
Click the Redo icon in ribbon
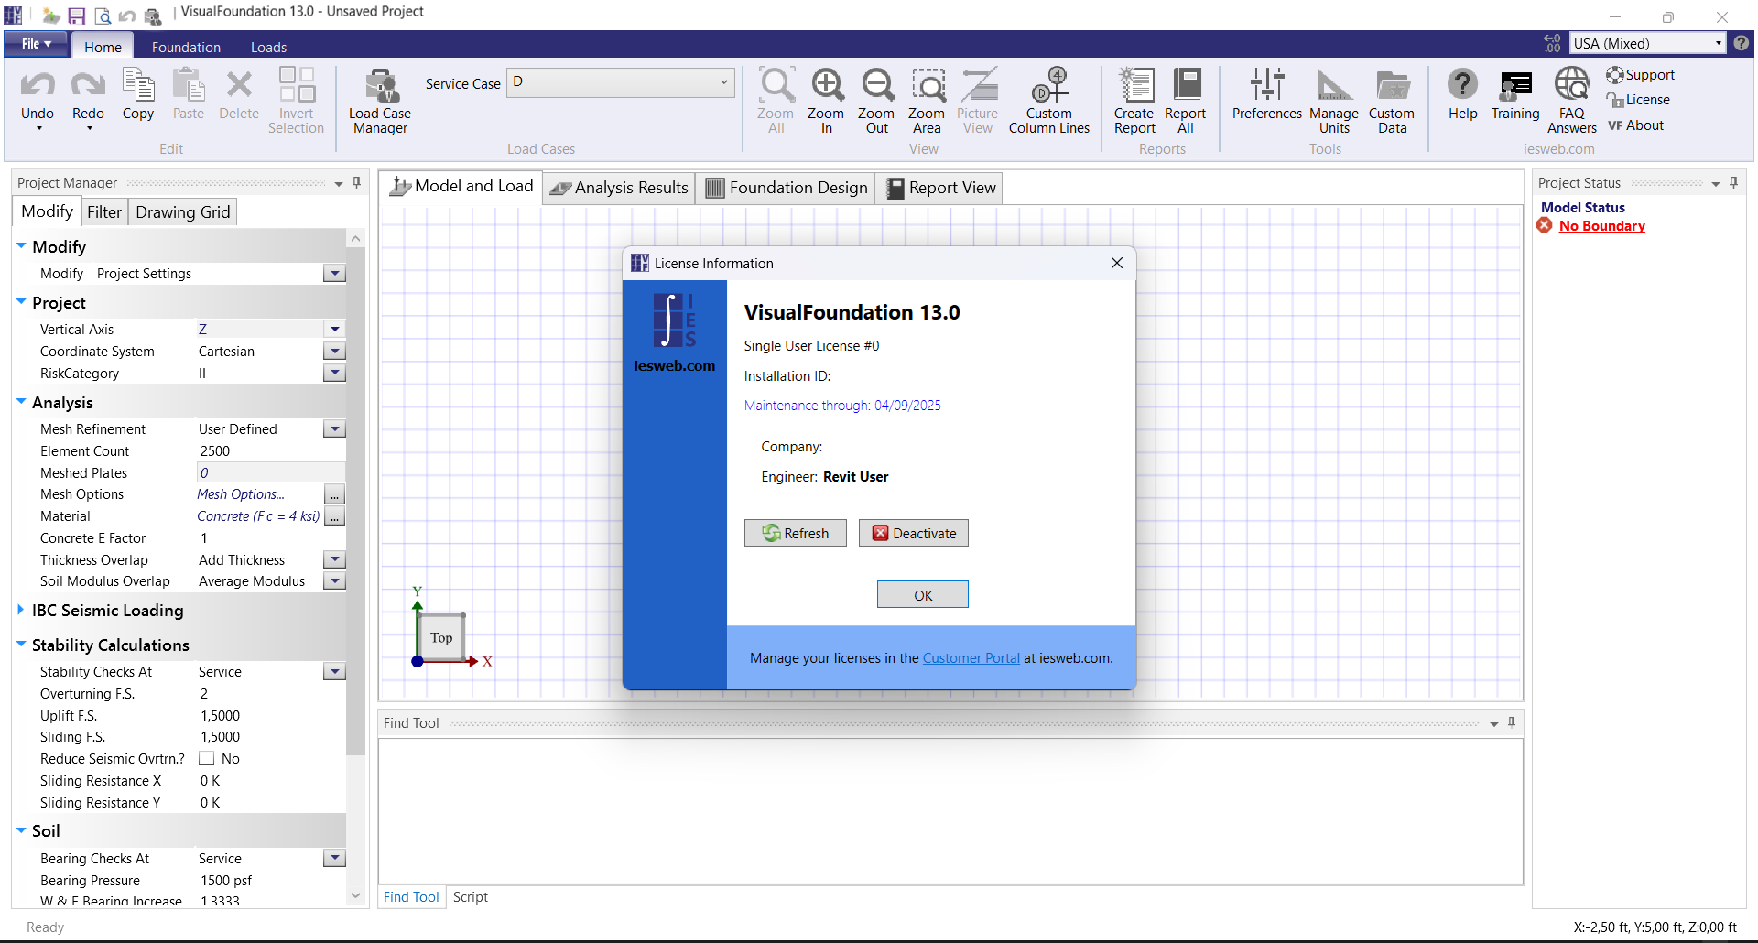coord(88,85)
